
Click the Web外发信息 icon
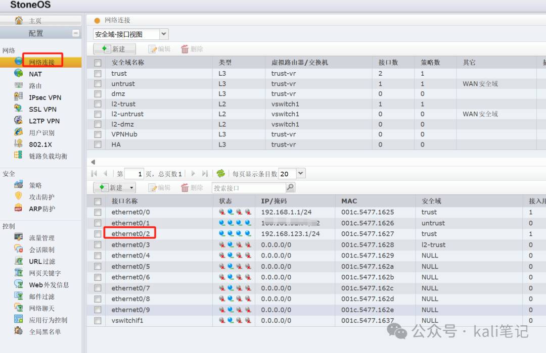click(x=19, y=284)
